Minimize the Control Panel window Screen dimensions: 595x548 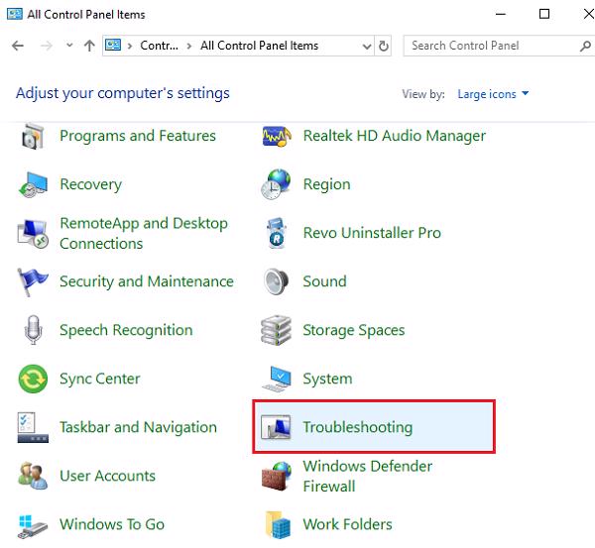point(501,15)
